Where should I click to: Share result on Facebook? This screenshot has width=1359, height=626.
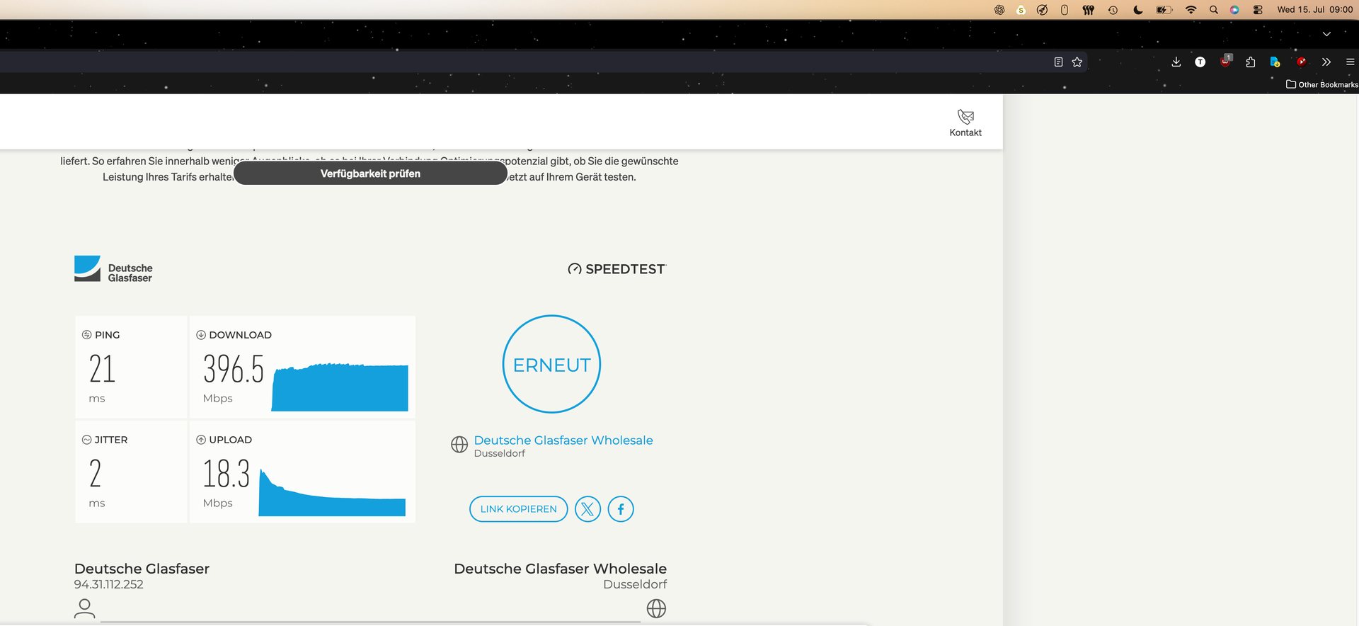(621, 509)
